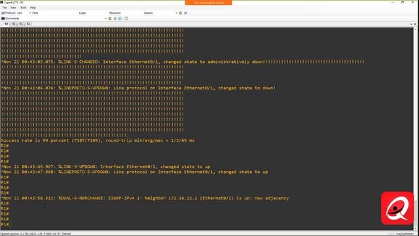
Task: Click the Login input field
Action: pyautogui.click(x=97, y=13)
